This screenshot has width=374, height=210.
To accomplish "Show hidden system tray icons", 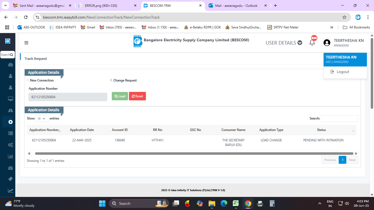I will pos(320,203).
